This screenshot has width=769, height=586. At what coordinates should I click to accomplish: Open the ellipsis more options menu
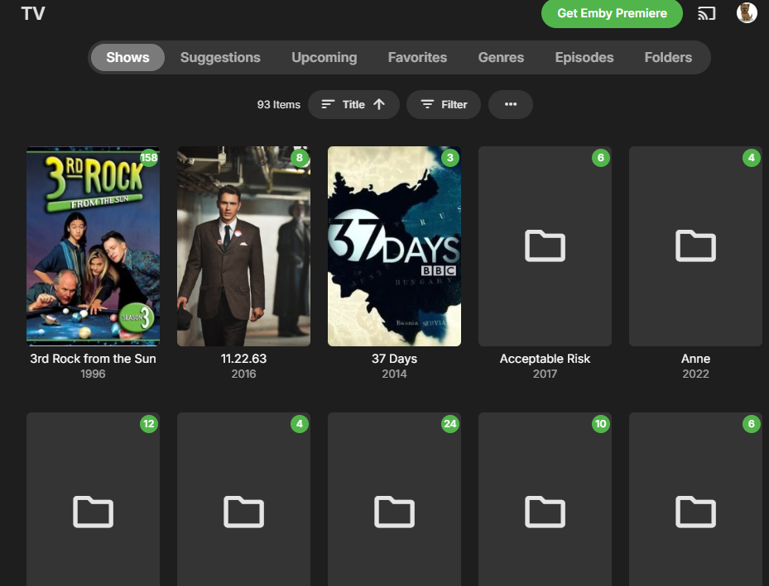click(510, 104)
